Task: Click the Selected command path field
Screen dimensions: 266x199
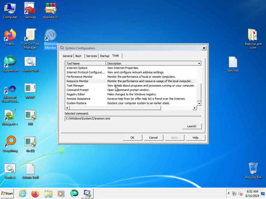Action: point(133,118)
